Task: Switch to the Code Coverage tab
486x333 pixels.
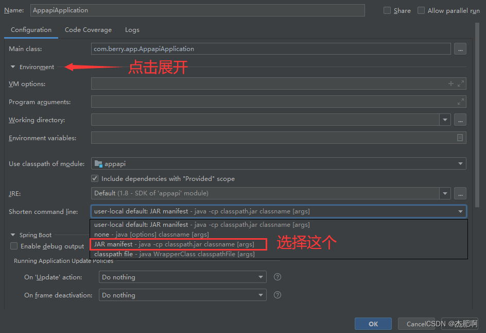Action: point(88,30)
